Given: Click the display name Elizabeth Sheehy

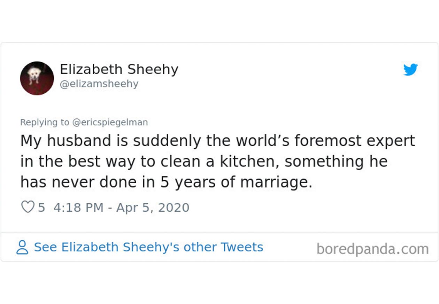Looking at the screenshot, I should point(119,69).
